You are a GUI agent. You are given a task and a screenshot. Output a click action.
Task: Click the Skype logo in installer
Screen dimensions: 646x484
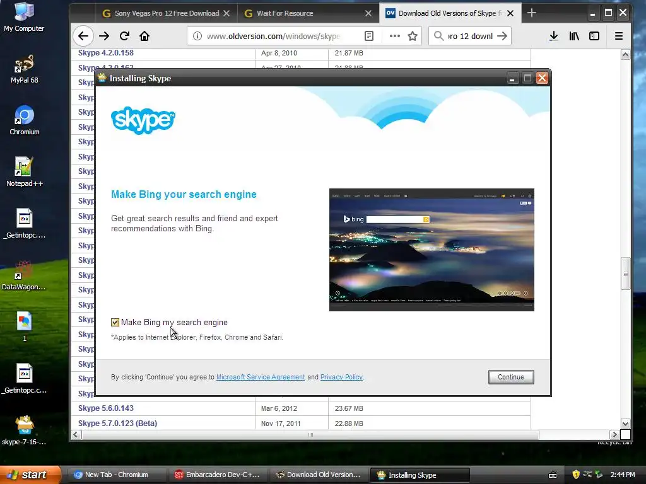click(x=143, y=120)
